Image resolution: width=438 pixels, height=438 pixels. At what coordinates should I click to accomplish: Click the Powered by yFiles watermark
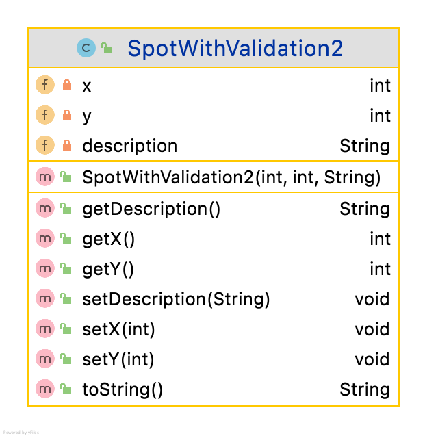point(21,432)
